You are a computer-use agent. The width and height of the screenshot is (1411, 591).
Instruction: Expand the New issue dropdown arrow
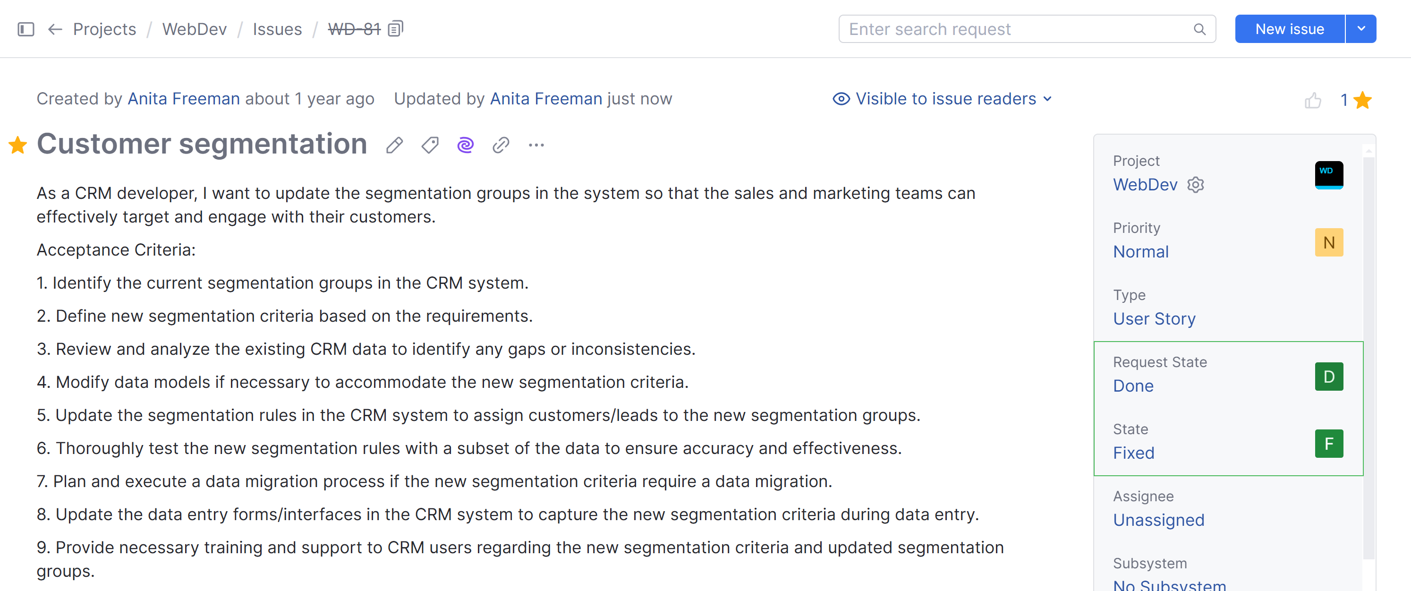pos(1361,29)
